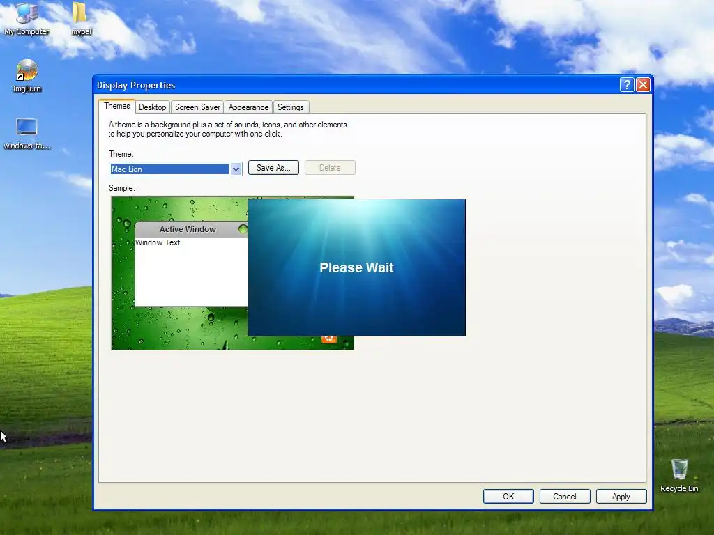Open the My Computer desktop icon
Viewport: 714px width, 535px height.
(x=26, y=18)
